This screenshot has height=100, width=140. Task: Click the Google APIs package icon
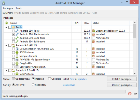17,63
